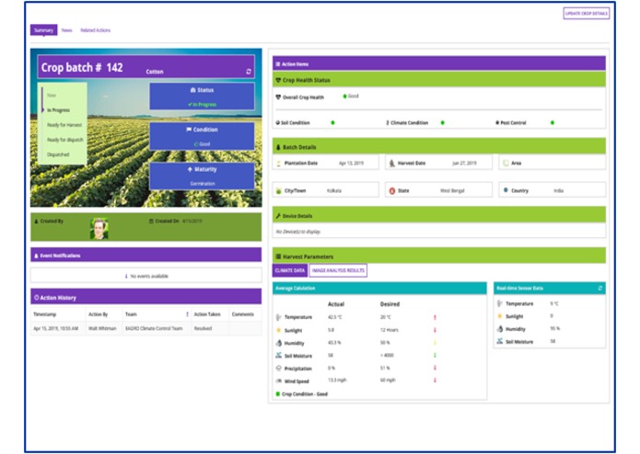Click the Harvest Parameters list icon
Viewport: 640px width, 454px height.
click(x=278, y=256)
